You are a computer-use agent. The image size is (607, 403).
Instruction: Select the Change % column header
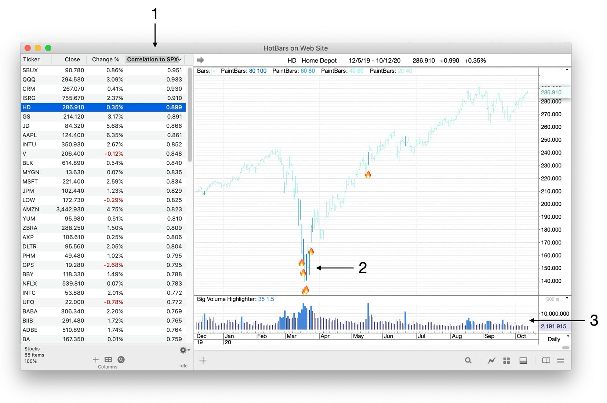coord(105,59)
